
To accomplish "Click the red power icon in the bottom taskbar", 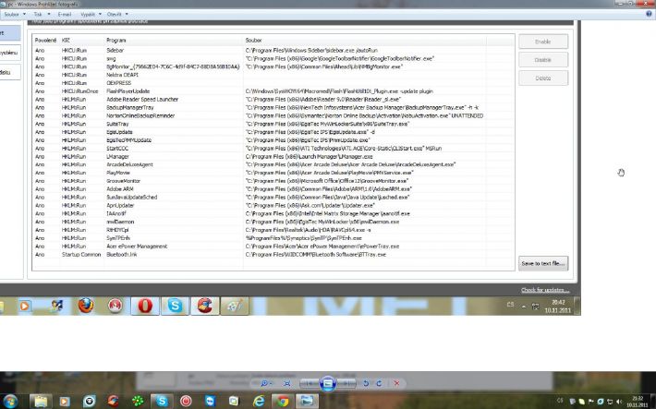I will pyautogui.click(x=186, y=402).
